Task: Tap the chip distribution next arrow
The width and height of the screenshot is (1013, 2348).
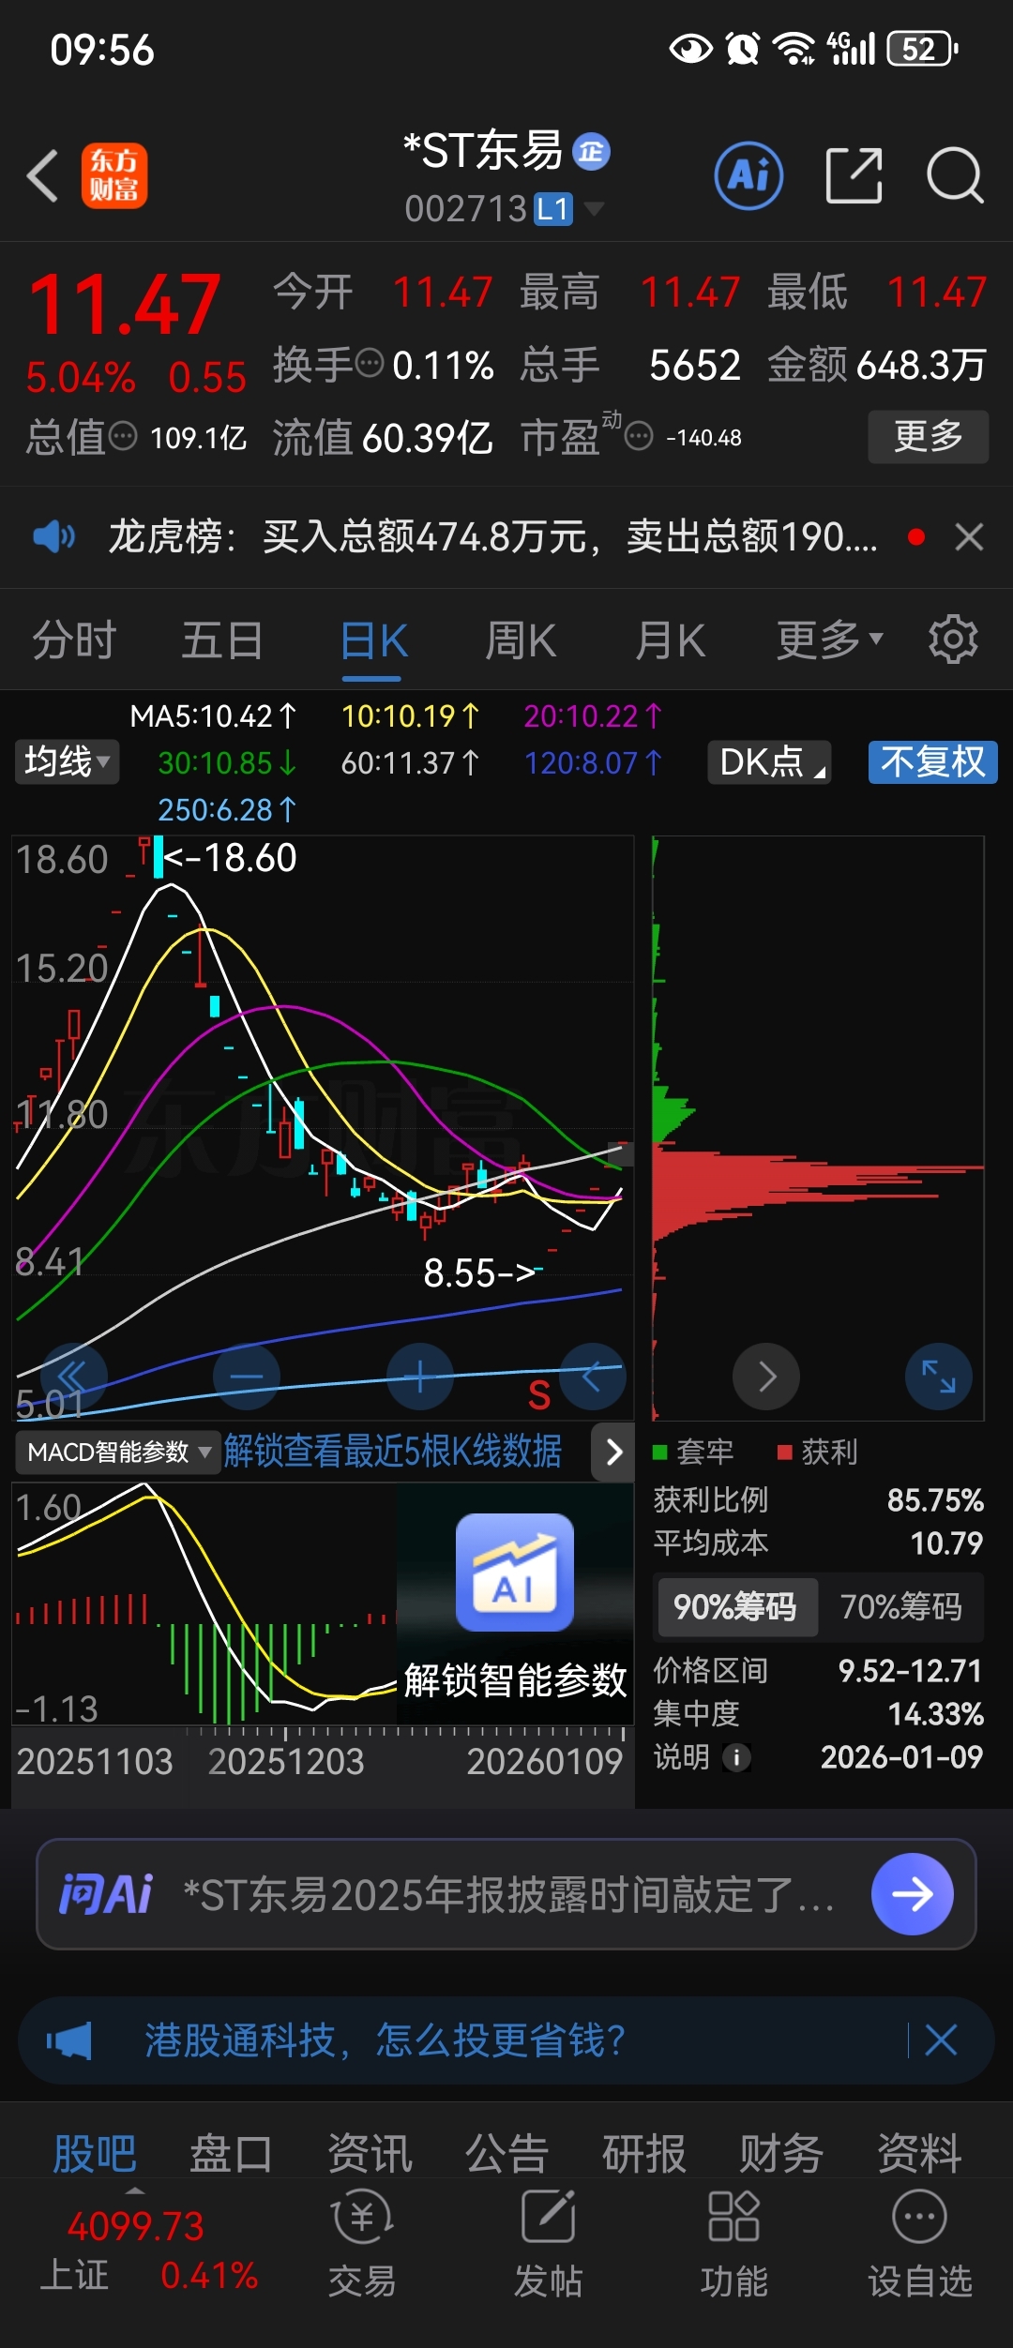Action: [766, 1377]
